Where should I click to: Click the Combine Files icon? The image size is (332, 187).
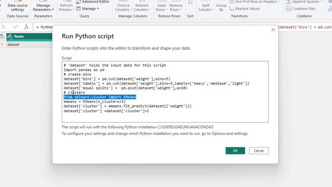click(x=288, y=9)
